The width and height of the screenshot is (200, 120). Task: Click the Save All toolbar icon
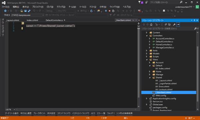(x=29, y=11)
